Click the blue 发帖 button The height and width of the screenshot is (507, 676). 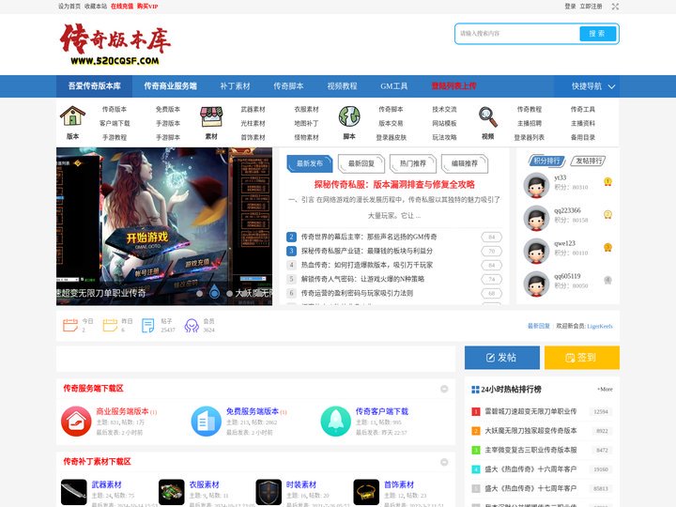[501, 358]
